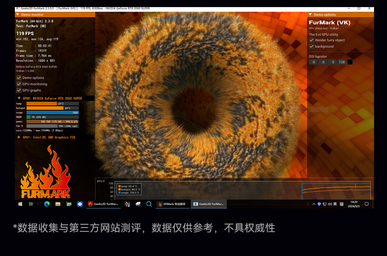Click the green app icon on the taskbar
Image resolution: width=387 pixels, height=256 pixels.
pos(69,204)
